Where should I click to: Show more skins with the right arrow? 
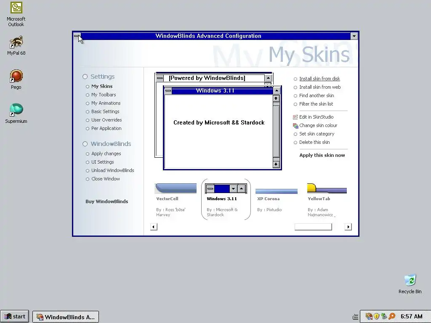tap(348, 227)
